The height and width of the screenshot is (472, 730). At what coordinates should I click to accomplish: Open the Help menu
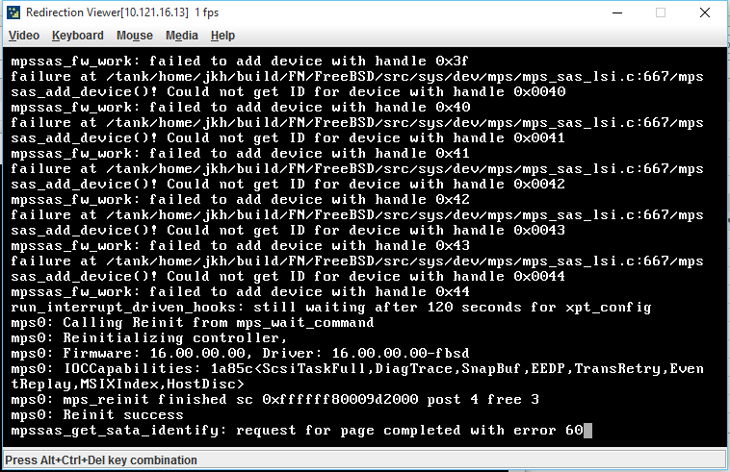pos(222,36)
